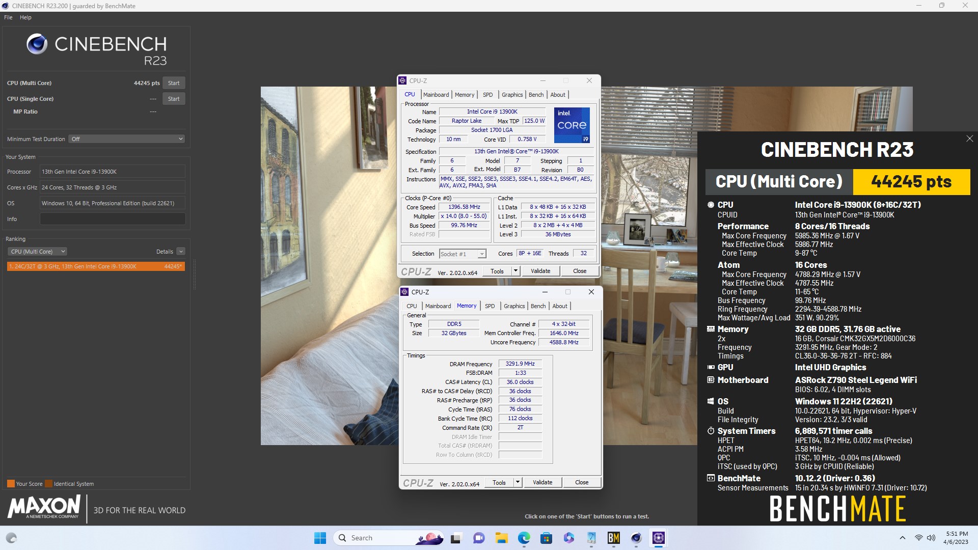Click the Cinebench R23 logo sphere
The height and width of the screenshot is (550, 978).
pos(37,44)
